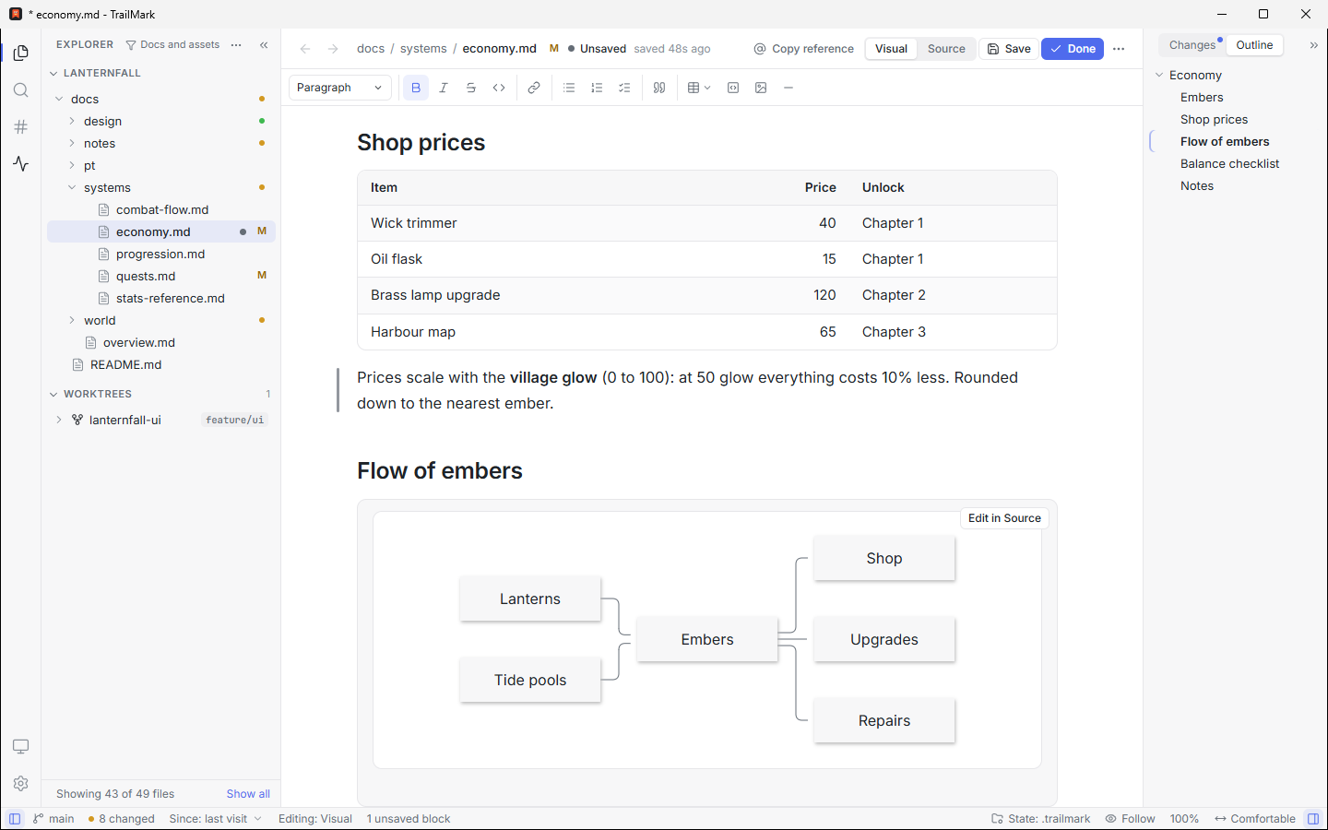Screen dimensions: 1328x830
Task: Jump to Balance checklist in outline
Action: pyautogui.click(x=1229, y=163)
